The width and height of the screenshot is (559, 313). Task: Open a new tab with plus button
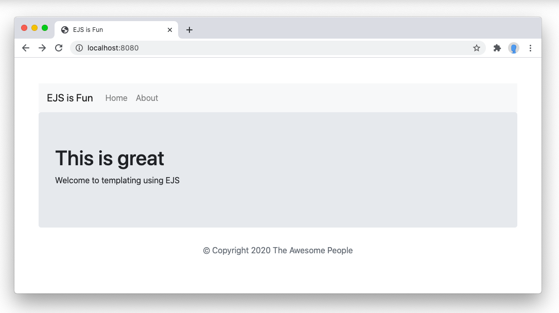[x=189, y=30]
